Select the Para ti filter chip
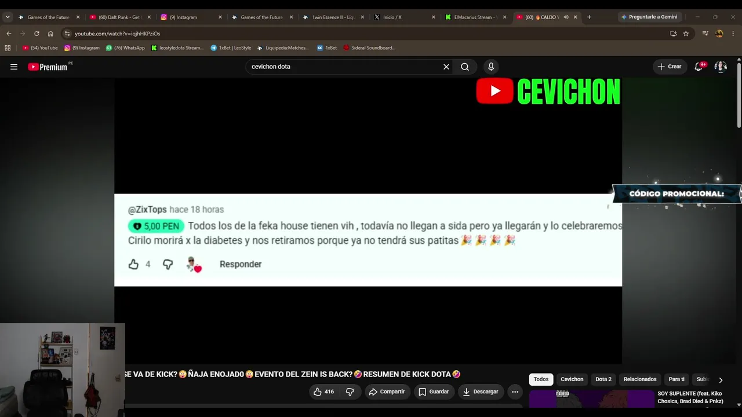 676,379
